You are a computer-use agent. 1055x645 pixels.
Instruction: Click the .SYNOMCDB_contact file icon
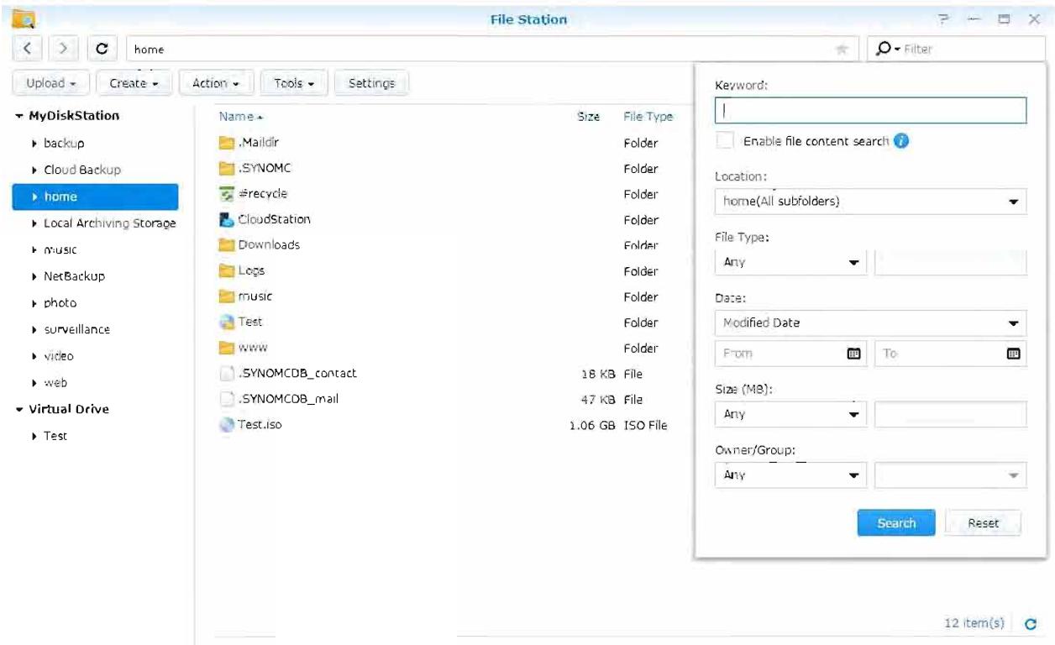226,374
